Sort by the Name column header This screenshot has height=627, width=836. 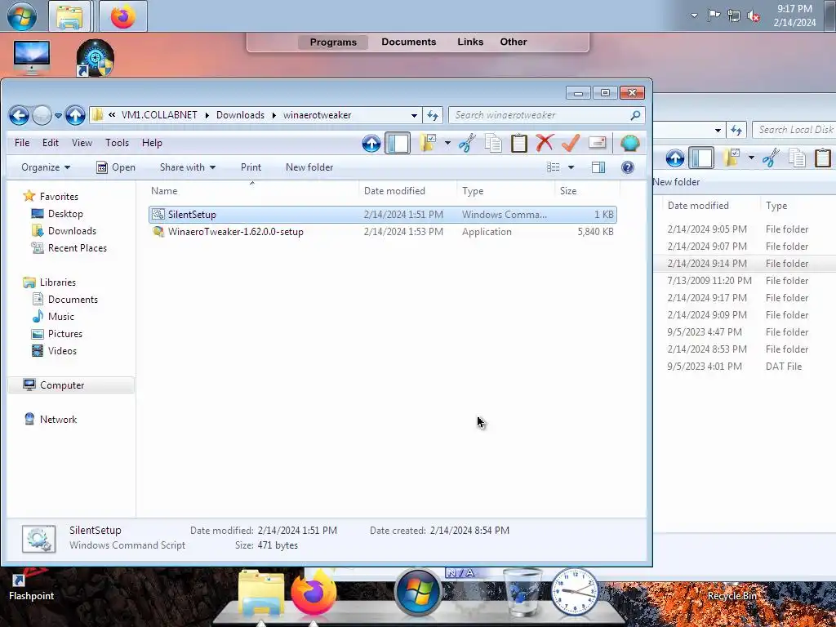coord(251,191)
